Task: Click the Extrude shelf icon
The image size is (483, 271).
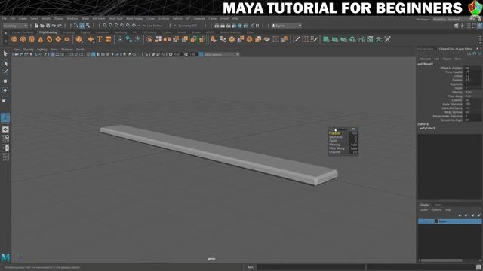Action: coord(214,39)
